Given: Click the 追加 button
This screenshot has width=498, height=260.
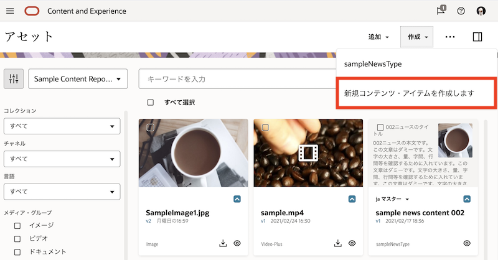Looking at the screenshot, I should tap(378, 37).
